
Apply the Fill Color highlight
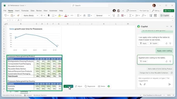pyautogui.click(x=59, y=15)
